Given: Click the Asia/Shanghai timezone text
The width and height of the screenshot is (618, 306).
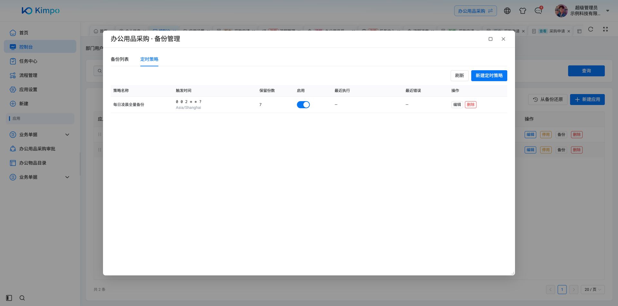Looking at the screenshot, I should pyautogui.click(x=188, y=108).
